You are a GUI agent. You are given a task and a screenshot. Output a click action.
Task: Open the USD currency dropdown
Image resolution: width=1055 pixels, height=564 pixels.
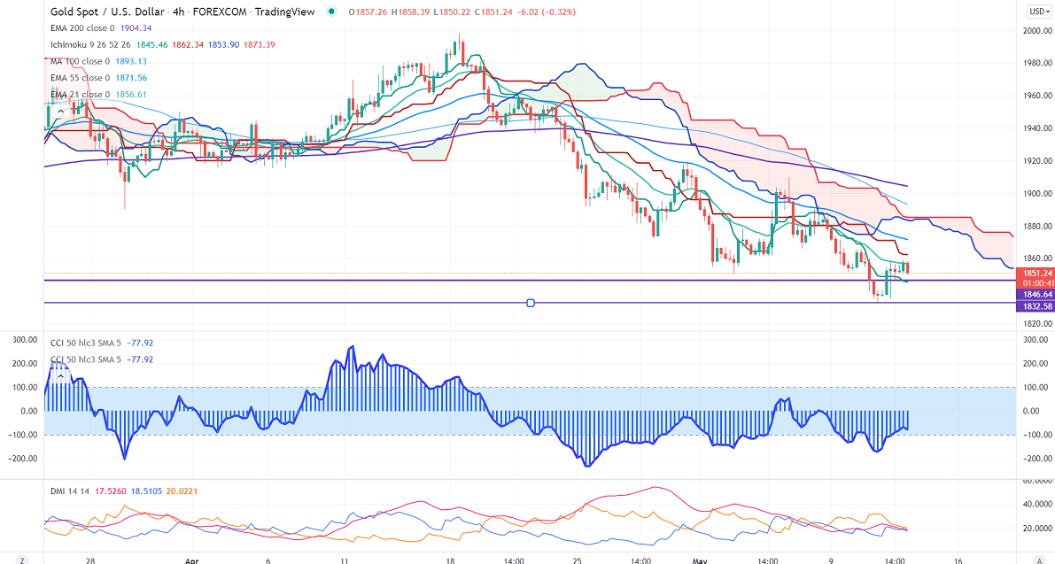(1040, 12)
